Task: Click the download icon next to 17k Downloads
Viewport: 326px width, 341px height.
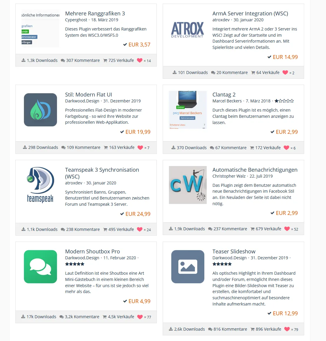Action: [x=23, y=317]
